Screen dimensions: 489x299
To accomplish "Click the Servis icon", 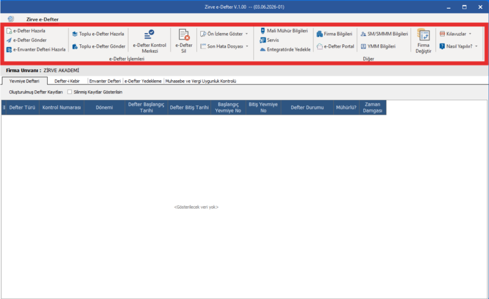I will 263,40.
